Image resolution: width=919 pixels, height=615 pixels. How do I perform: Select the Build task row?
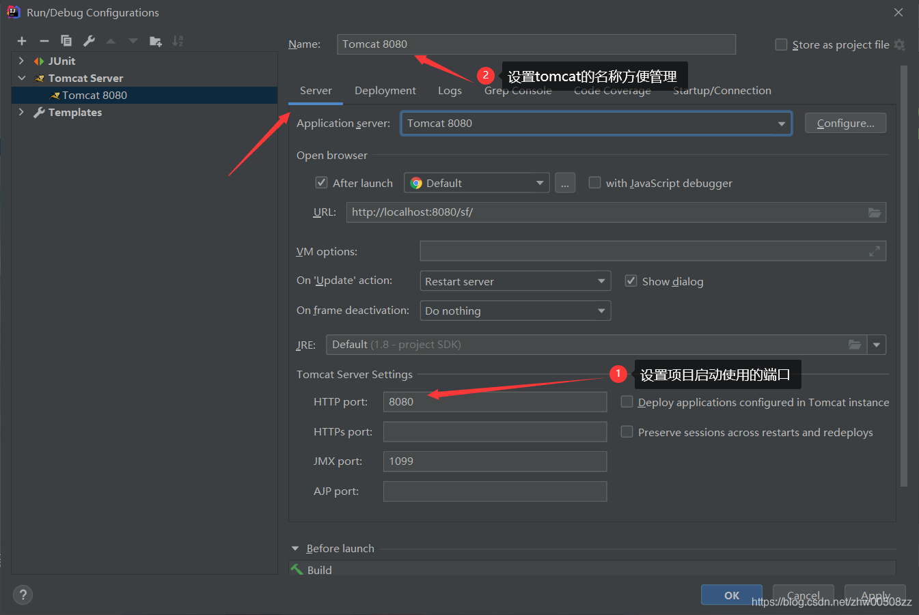[x=592, y=569]
